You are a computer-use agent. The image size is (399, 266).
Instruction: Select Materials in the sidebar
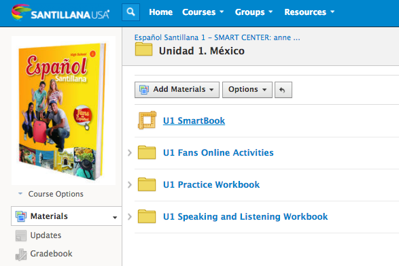[x=66, y=216]
